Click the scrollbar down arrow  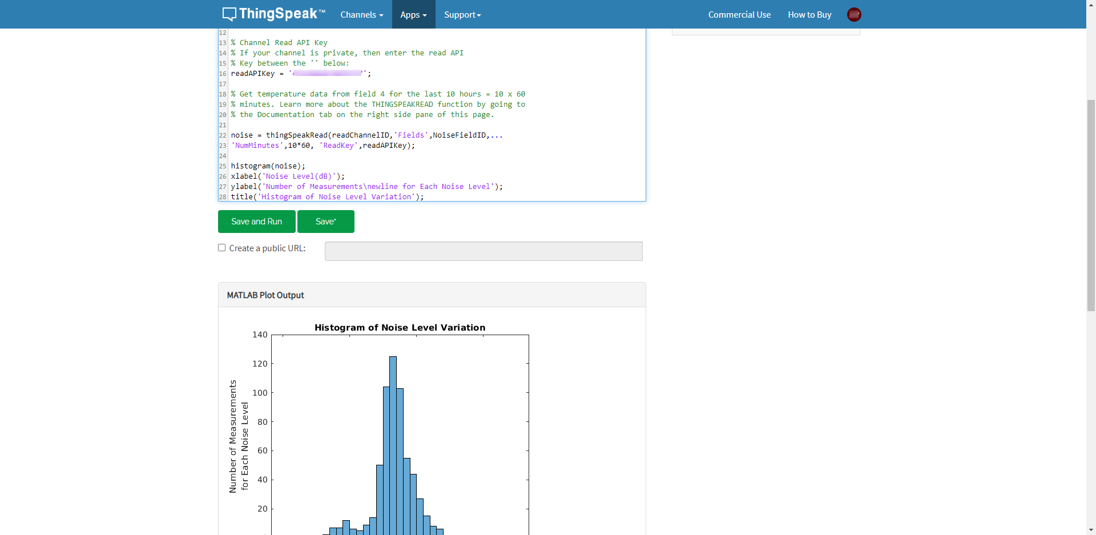[x=1091, y=530]
